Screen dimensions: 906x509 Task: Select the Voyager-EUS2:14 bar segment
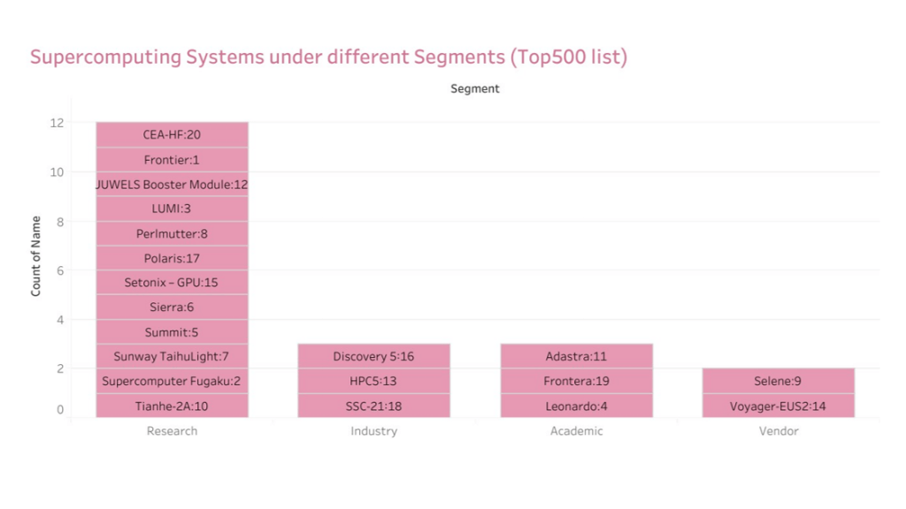779,406
